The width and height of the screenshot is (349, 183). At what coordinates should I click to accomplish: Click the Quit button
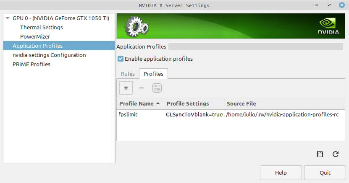point(325,173)
